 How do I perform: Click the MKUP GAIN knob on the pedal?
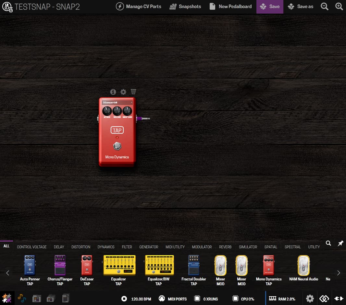(127, 111)
